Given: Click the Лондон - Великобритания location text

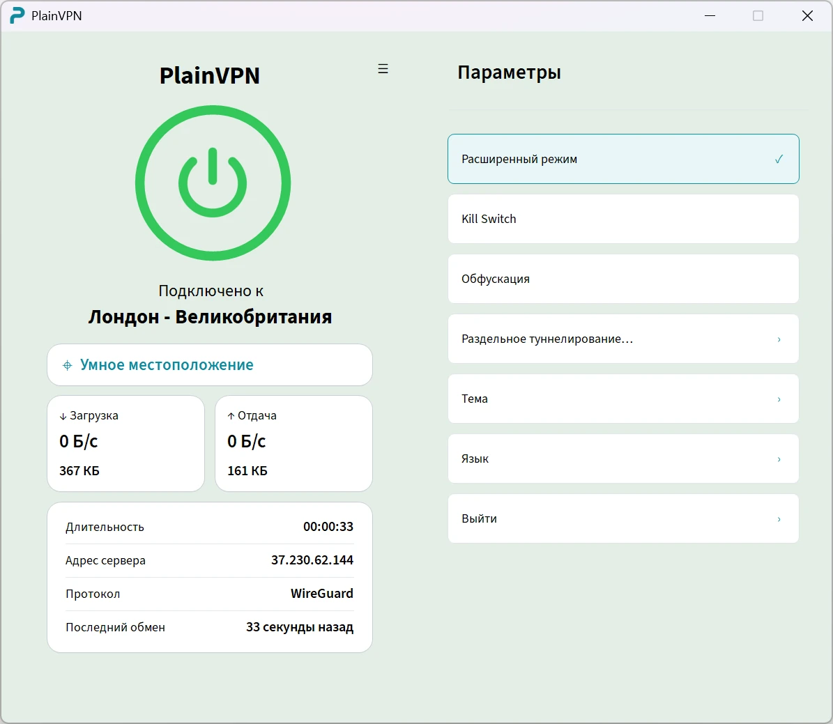Looking at the screenshot, I should point(210,316).
